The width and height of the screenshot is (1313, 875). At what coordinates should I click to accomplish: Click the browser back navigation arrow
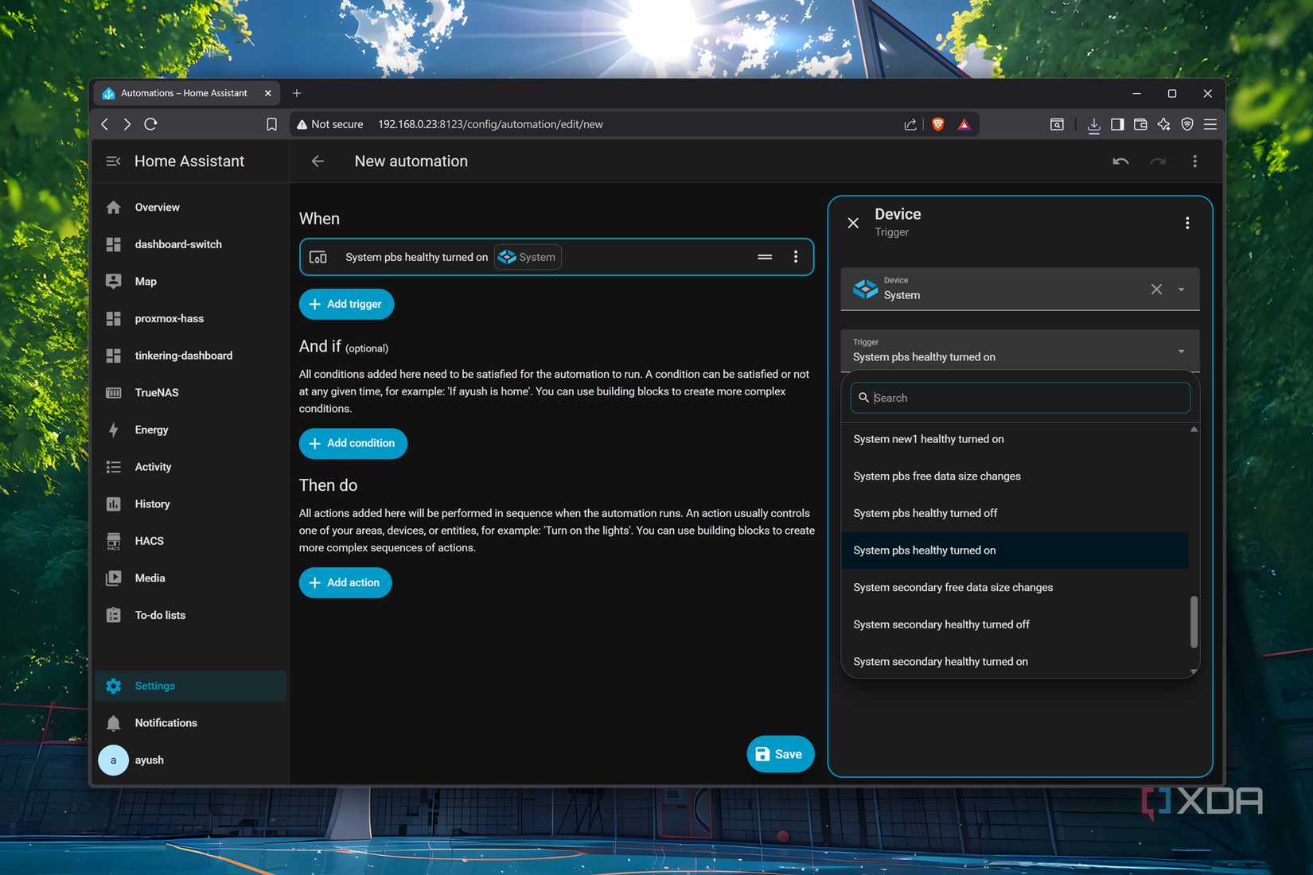pos(105,124)
